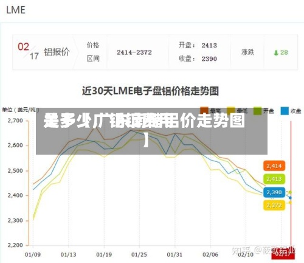Click the price range 2414-2372
304x263 pixels.
coord(134,52)
